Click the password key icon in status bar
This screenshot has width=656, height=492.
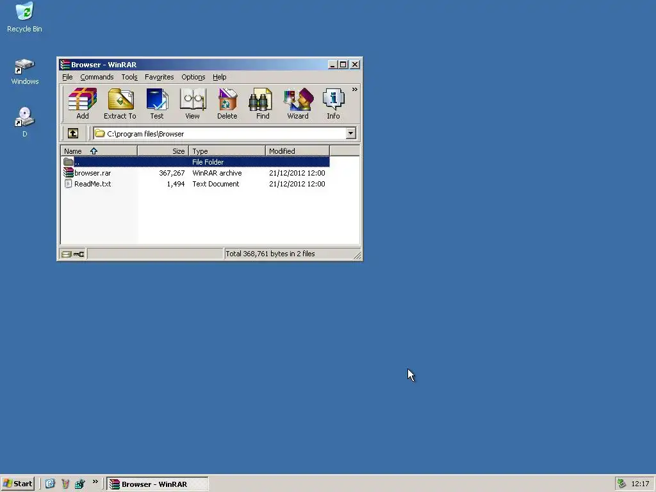click(79, 254)
